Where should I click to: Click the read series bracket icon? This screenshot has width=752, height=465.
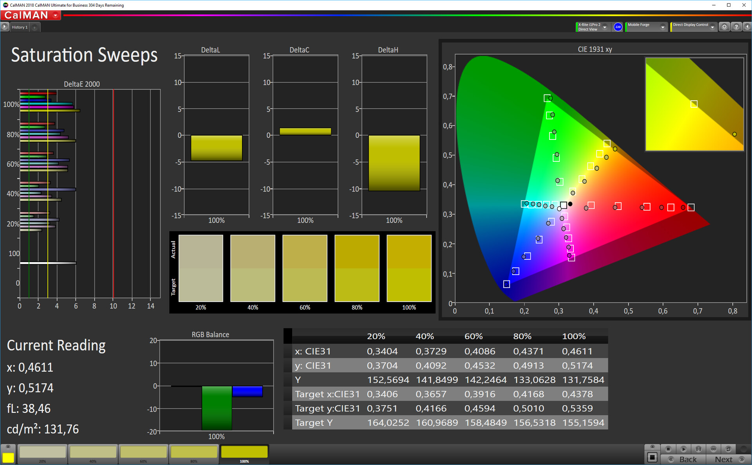[x=698, y=449]
